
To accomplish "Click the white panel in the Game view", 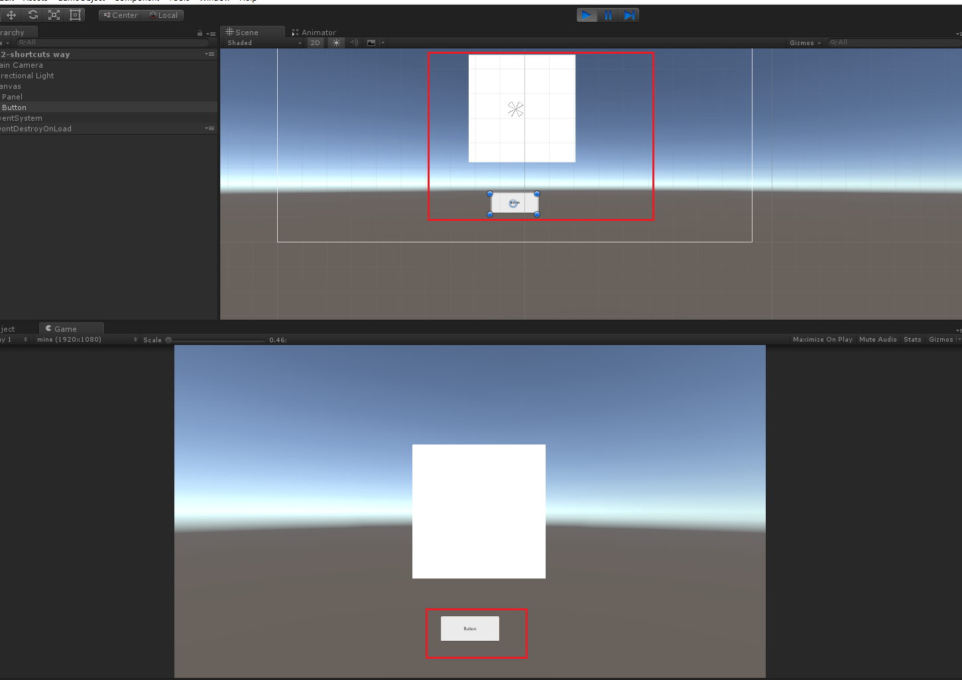I will click(x=479, y=511).
